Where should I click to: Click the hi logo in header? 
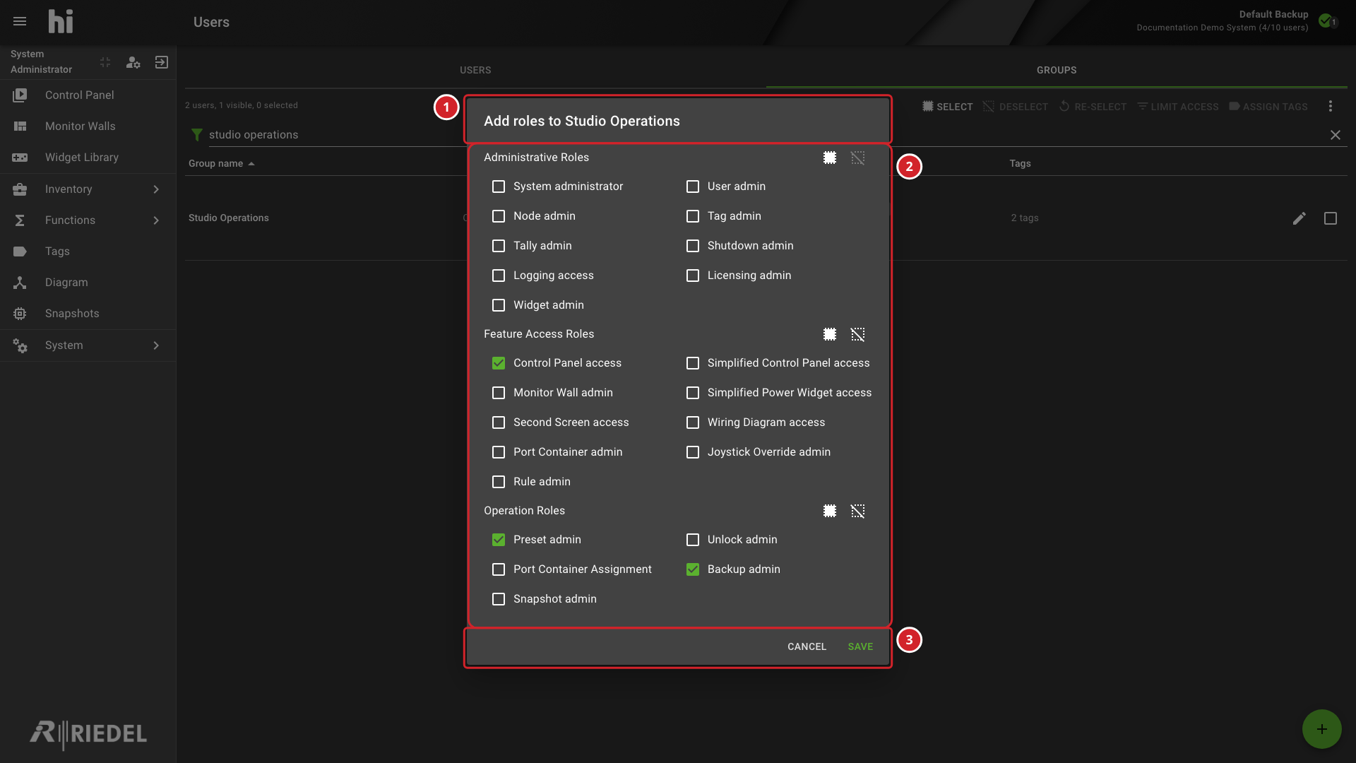coord(61,22)
